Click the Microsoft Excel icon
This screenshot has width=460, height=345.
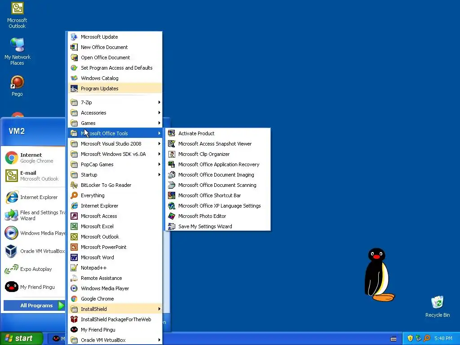74,226
